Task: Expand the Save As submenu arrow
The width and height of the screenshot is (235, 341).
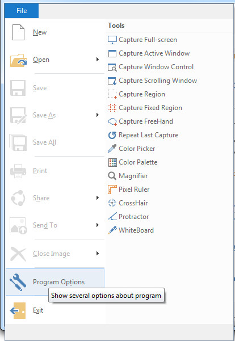Action: pos(98,115)
